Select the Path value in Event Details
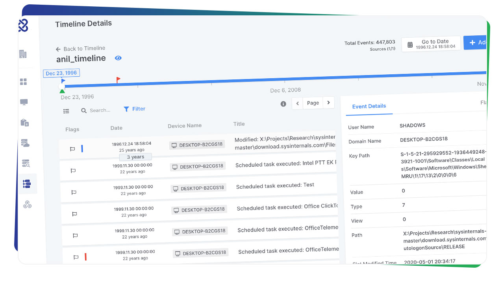This screenshot has height=283, width=504. 445,239
